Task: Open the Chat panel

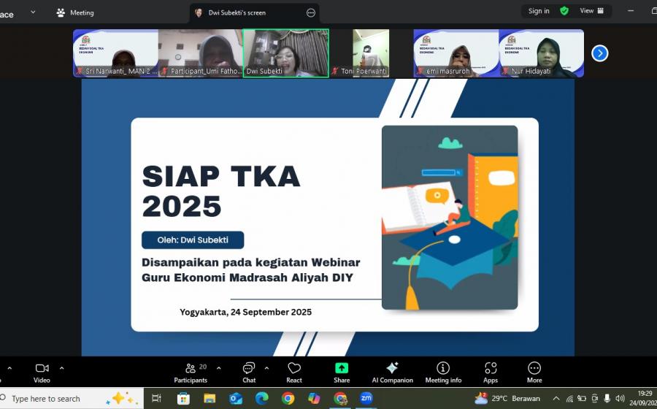Action: [249, 372]
